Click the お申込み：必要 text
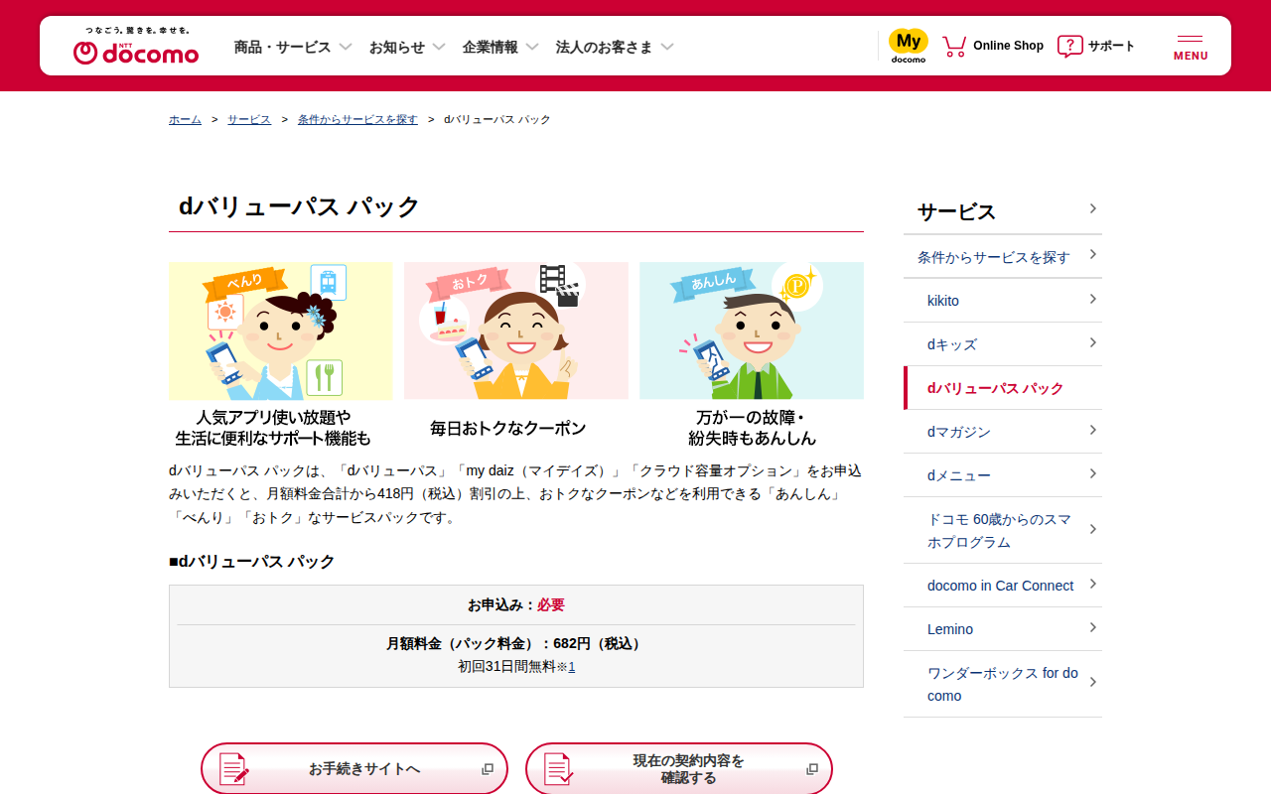 click(x=516, y=604)
